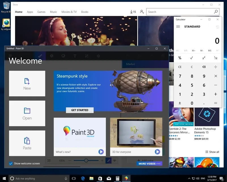Play the 3D for everyone video
Image resolution: width=227 pixels, height=182 pixels.
[x=157, y=152]
